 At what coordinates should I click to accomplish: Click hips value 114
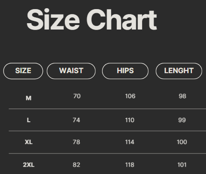129,142
